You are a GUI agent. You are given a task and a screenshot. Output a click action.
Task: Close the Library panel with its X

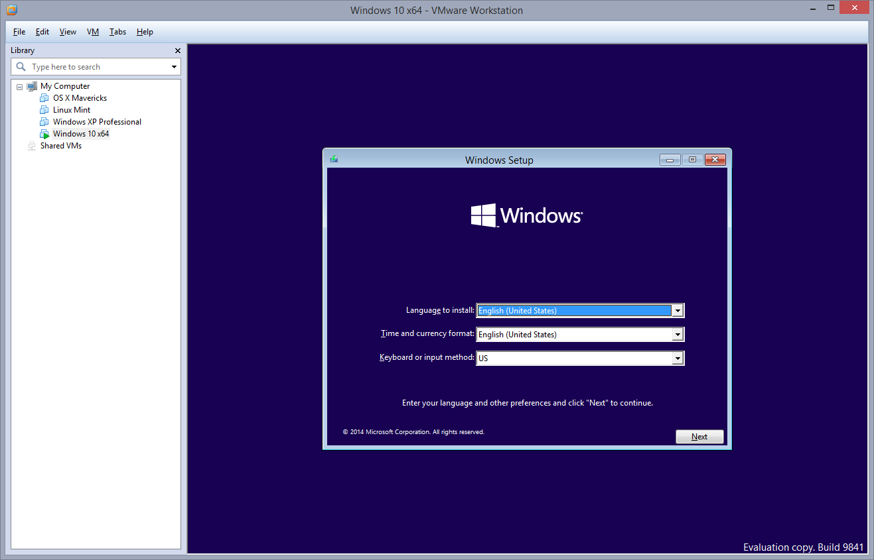(x=177, y=50)
